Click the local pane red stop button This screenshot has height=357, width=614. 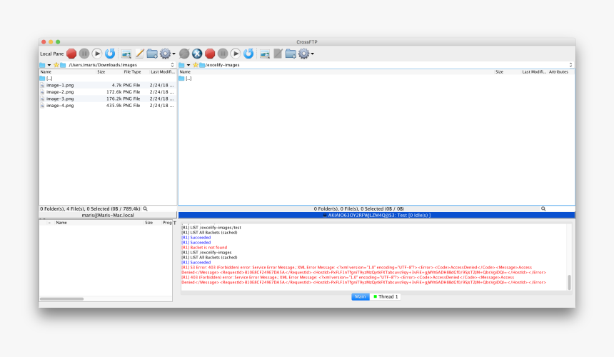(71, 54)
